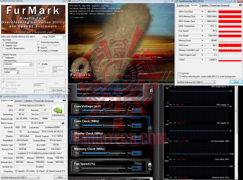
Task: Open PowerColor Giveaway tab in Graphics Card window
Action: (44, 101)
